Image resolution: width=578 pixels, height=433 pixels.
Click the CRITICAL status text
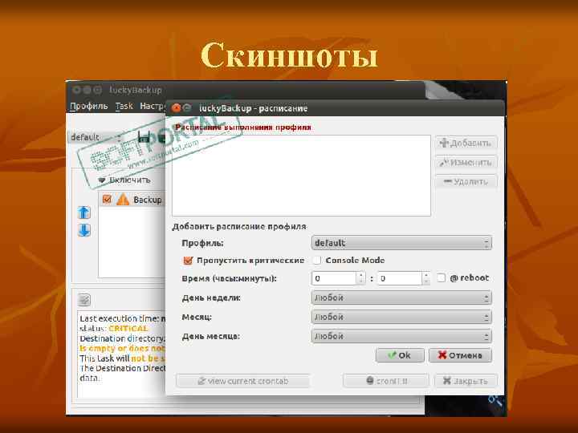point(128,329)
